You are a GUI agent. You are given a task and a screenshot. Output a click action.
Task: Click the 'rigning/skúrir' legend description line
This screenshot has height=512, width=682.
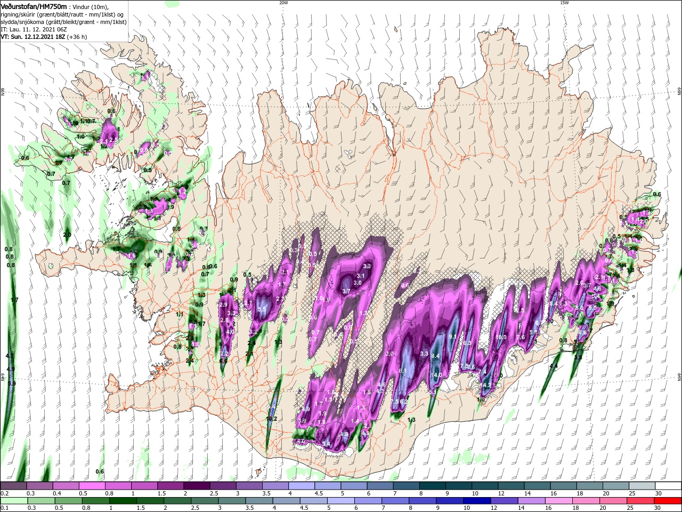[62, 14]
